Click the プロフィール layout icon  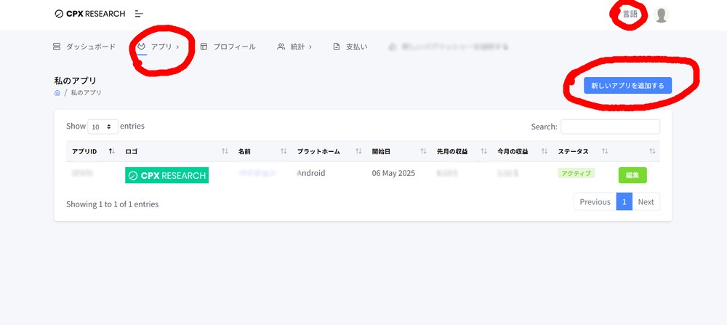204,47
